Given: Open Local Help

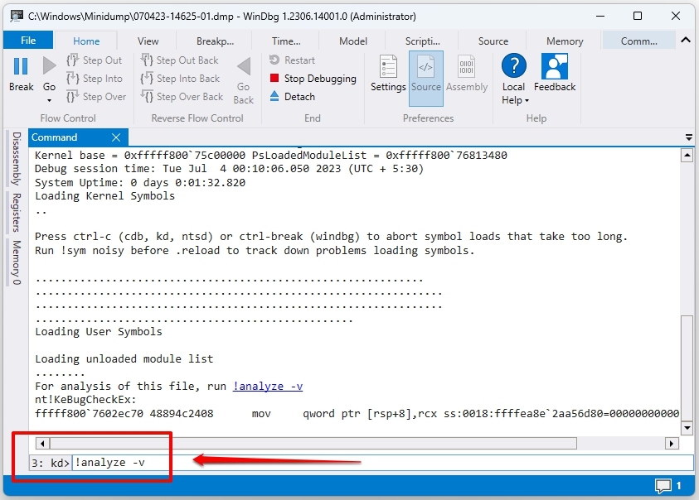Looking at the screenshot, I should (513, 66).
